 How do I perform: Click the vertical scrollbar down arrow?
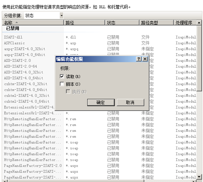tap(199, 177)
